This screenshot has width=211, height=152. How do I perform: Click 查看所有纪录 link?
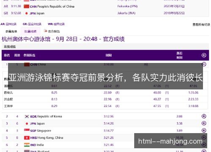pos(201,25)
